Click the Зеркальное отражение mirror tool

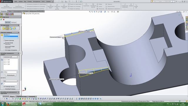(x=113, y=9)
